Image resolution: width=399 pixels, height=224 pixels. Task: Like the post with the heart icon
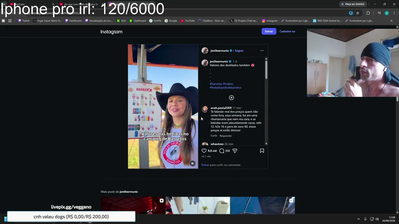[204, 151]
